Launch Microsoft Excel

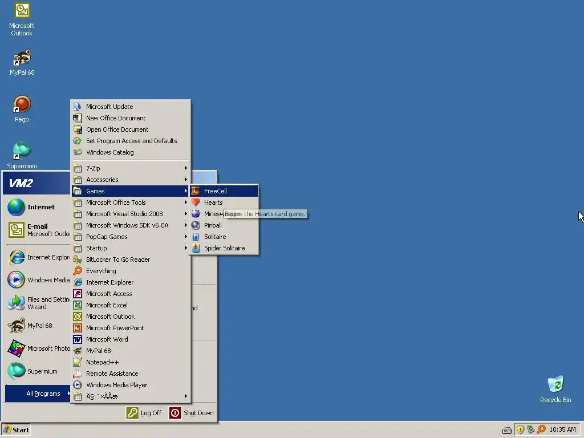131,306
